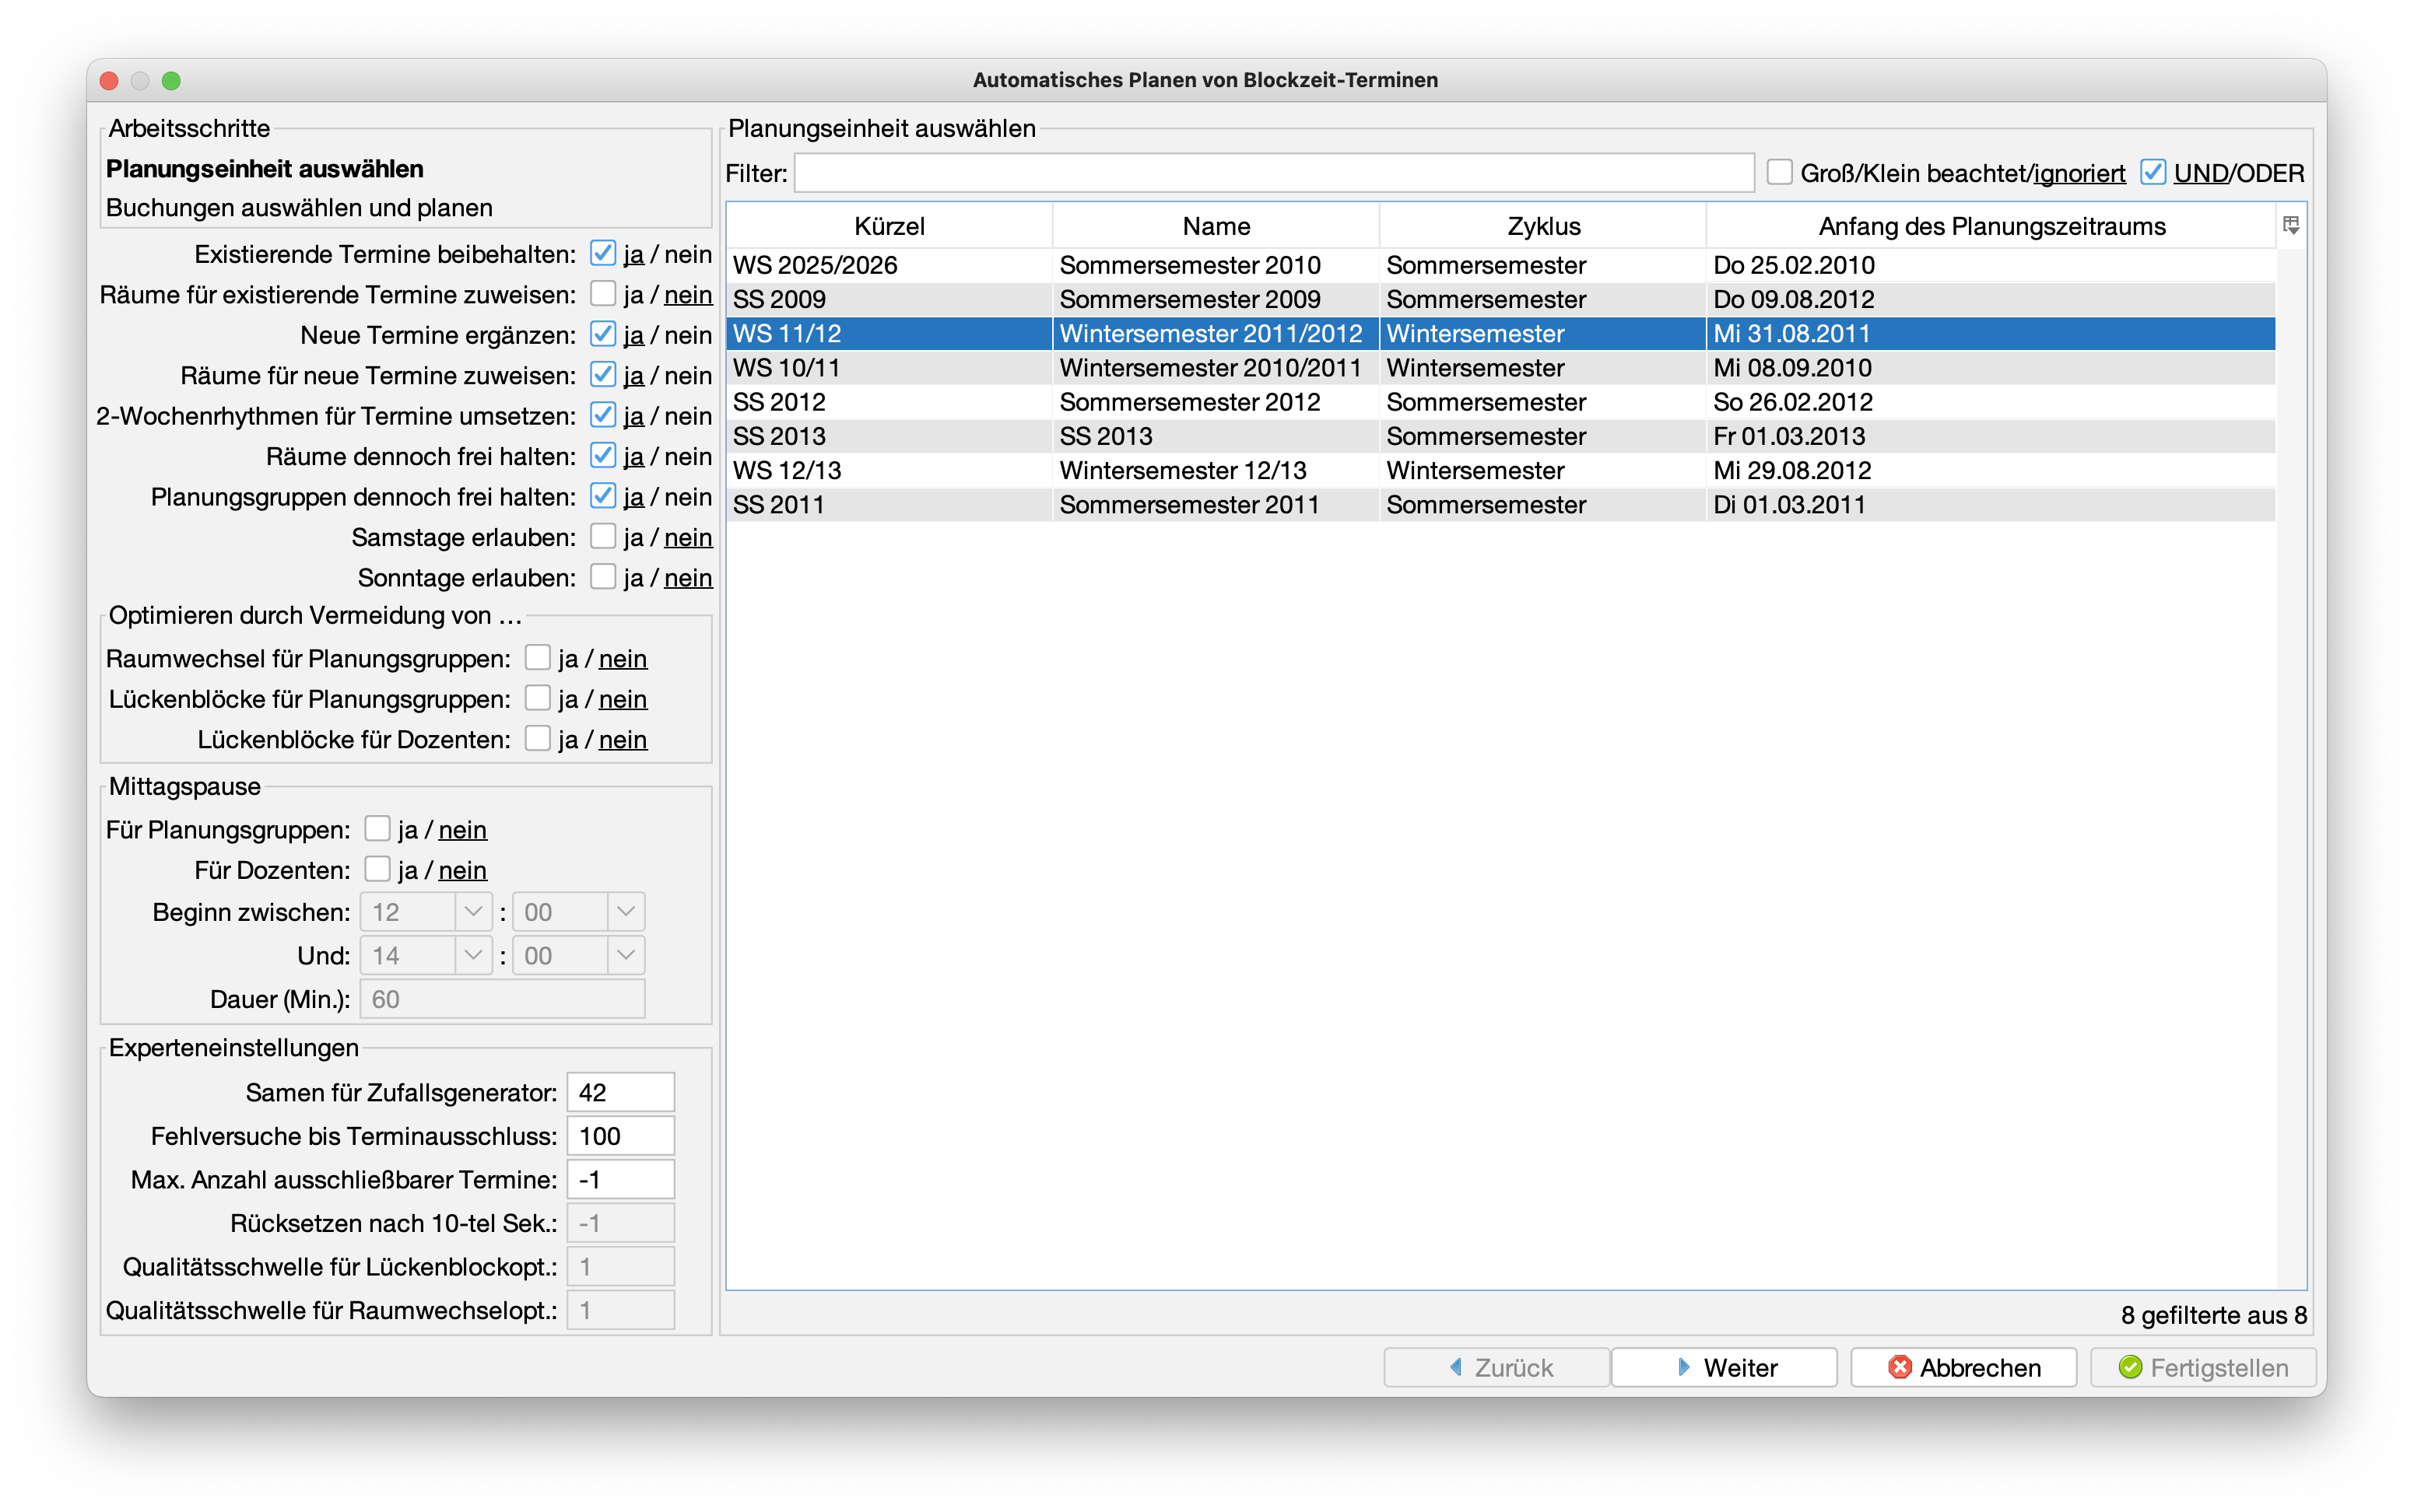The width and height of the screenshot is (2414, 1512).
Task: Enable Samstage erlauben checkbox
Action: pos(602,537)
